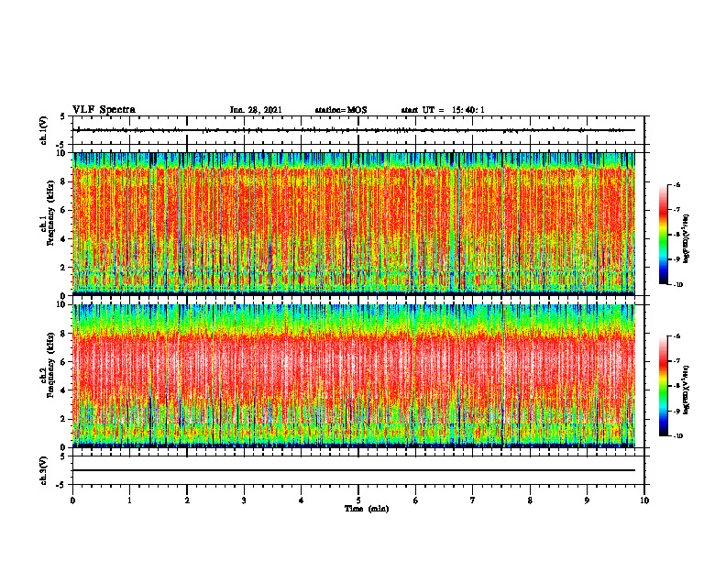Click the "-5" voltage tick of ch.3(V)
The image size is (726, 561).
click(61, 485)
